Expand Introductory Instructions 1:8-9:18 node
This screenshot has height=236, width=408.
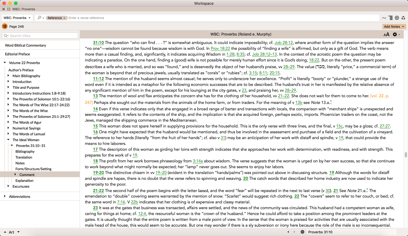point(8,93)
